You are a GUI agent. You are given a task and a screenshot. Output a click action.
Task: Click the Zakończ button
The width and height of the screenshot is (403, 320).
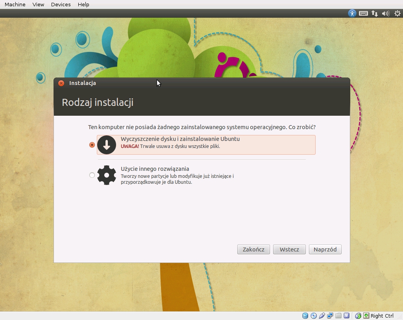(x=253, y=249)
